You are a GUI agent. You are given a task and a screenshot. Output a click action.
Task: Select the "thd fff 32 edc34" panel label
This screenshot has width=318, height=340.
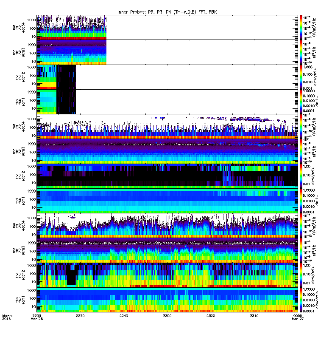click(18, 126)
